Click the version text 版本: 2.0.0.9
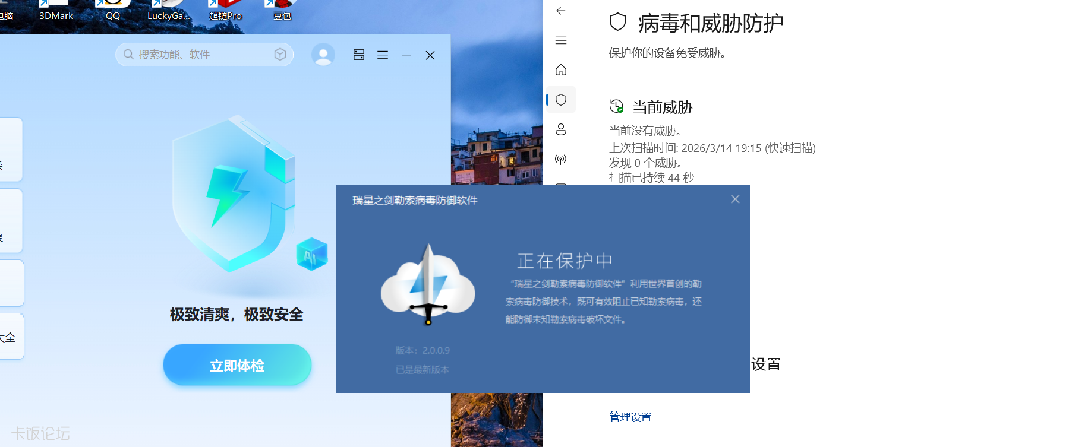Viewport: 1072px width, 447px height. click(423, 350)
